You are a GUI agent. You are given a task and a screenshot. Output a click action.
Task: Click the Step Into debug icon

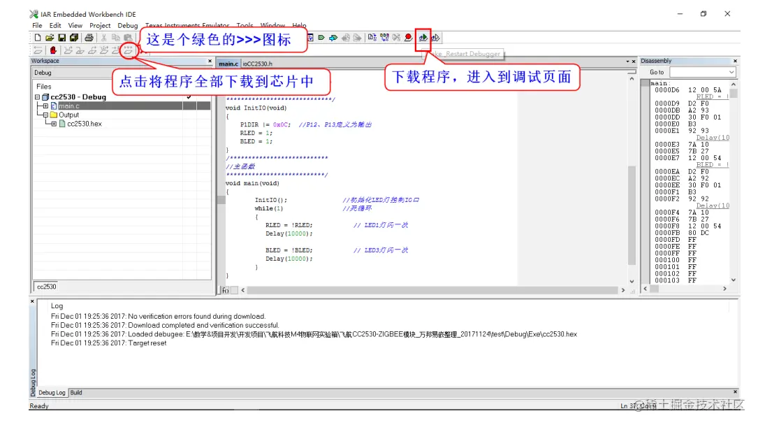pos(80,50)
